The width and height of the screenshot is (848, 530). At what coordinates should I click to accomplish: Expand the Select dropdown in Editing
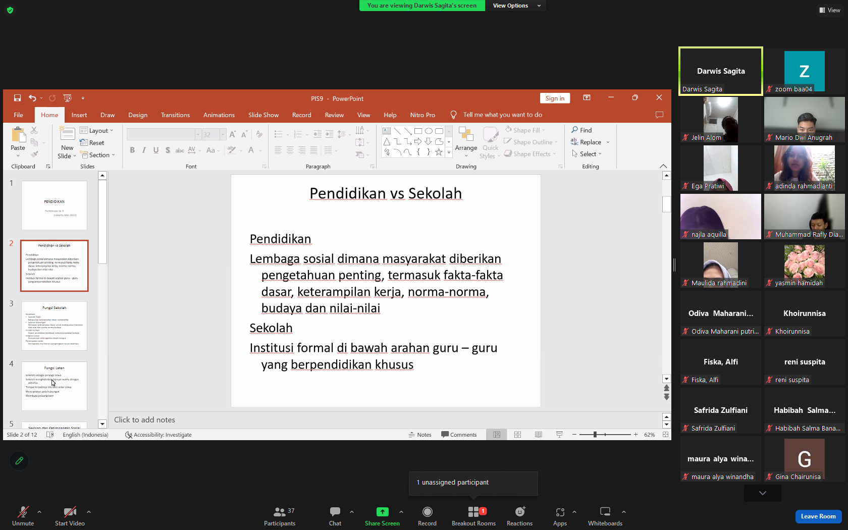(x=587, y=154)
